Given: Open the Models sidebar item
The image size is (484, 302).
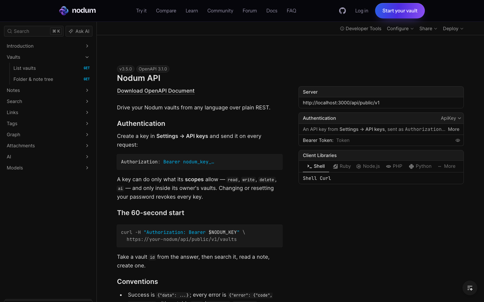Looking at the screenshot, I should [x=48, y=168].
